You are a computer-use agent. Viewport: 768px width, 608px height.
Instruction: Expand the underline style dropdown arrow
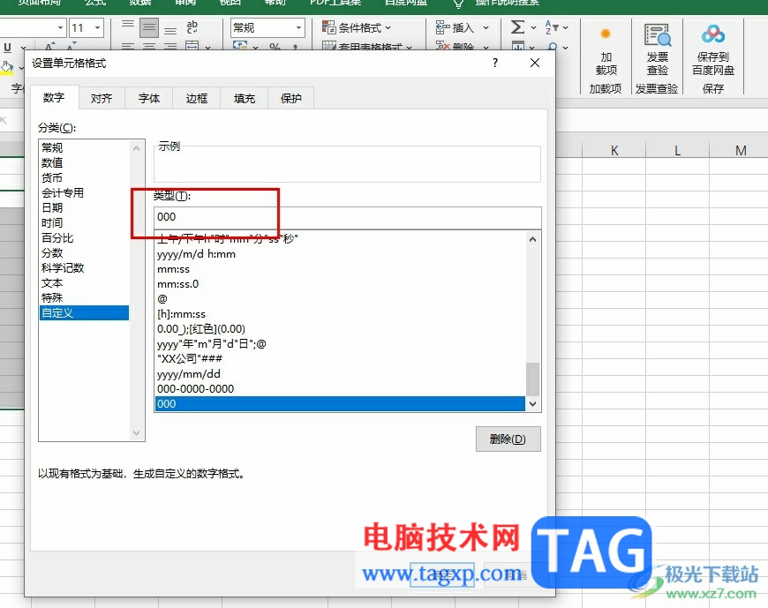23,48
